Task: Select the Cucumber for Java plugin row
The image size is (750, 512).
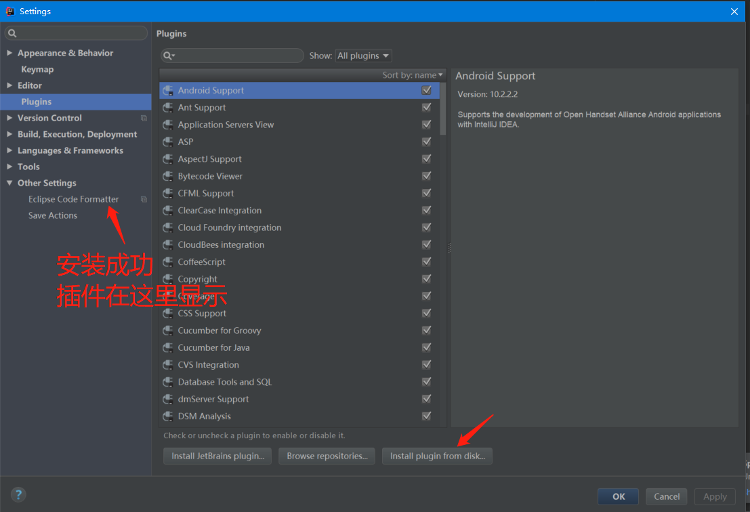Action: pos(299,347)
